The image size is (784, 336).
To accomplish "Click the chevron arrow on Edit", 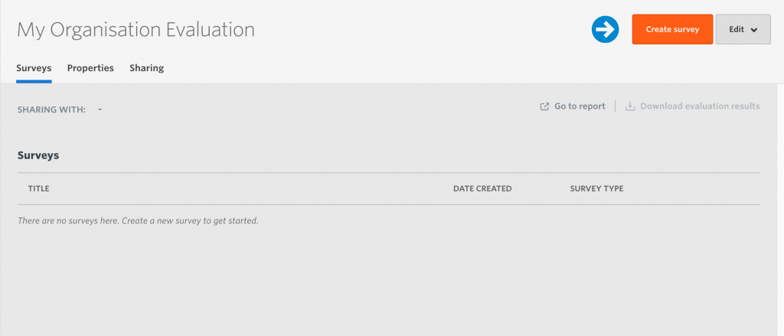I will [x=754, y=30].
